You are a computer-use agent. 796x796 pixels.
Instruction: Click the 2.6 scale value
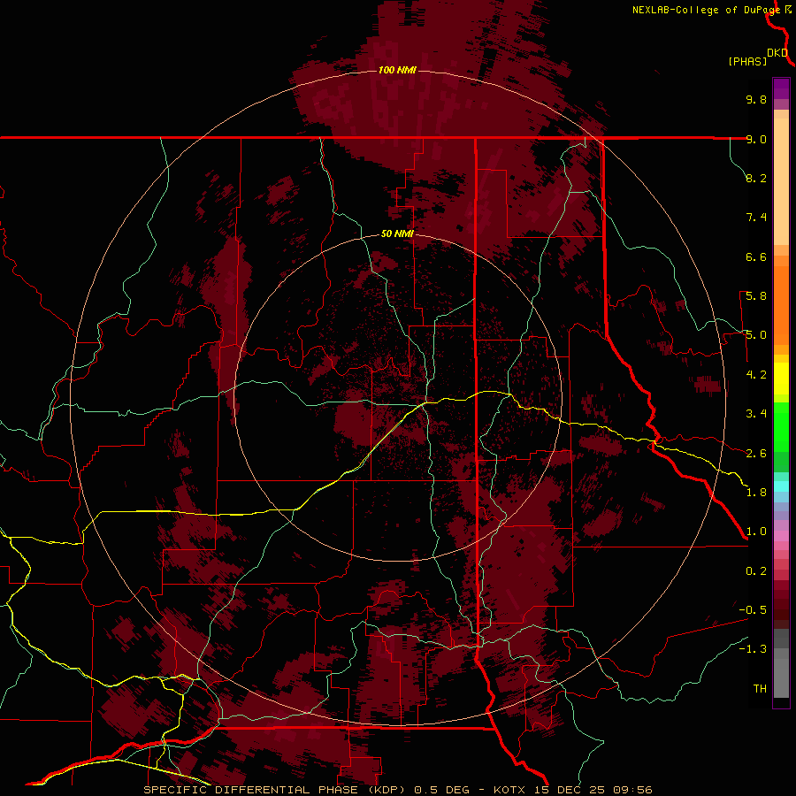click(x=756, y=454)
